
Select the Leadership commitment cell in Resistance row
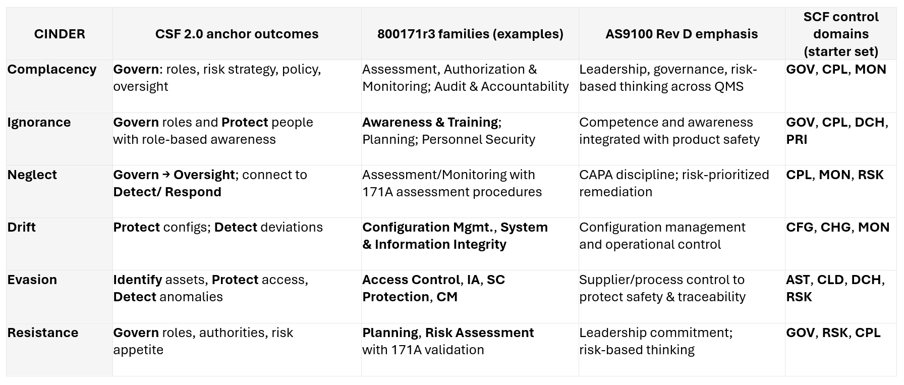point(656,341)
